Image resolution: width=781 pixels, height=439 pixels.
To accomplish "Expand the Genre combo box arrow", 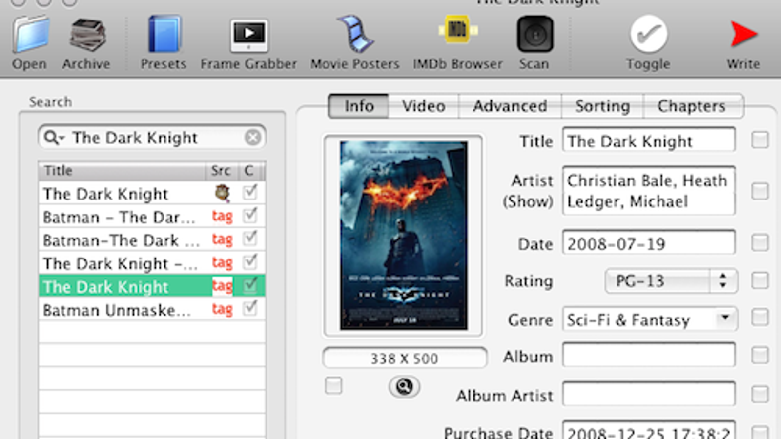I will pyautogui.click(x=725, y=319).
